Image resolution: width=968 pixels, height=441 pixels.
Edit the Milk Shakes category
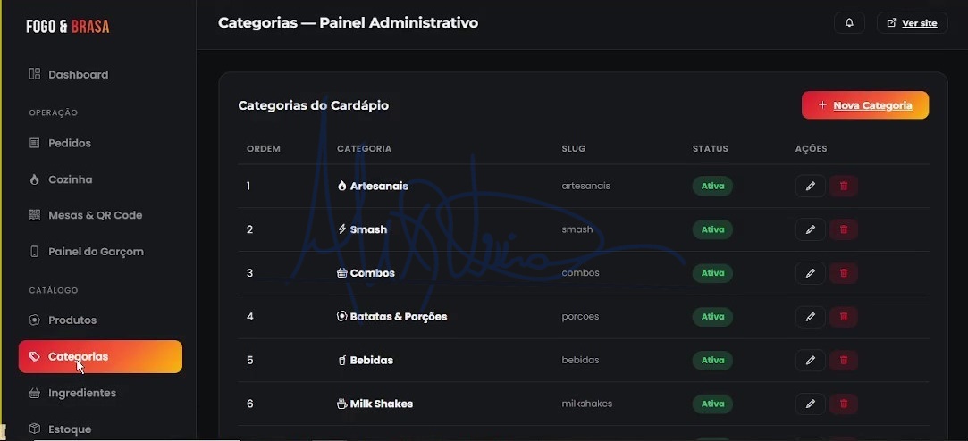pos(810,404)
